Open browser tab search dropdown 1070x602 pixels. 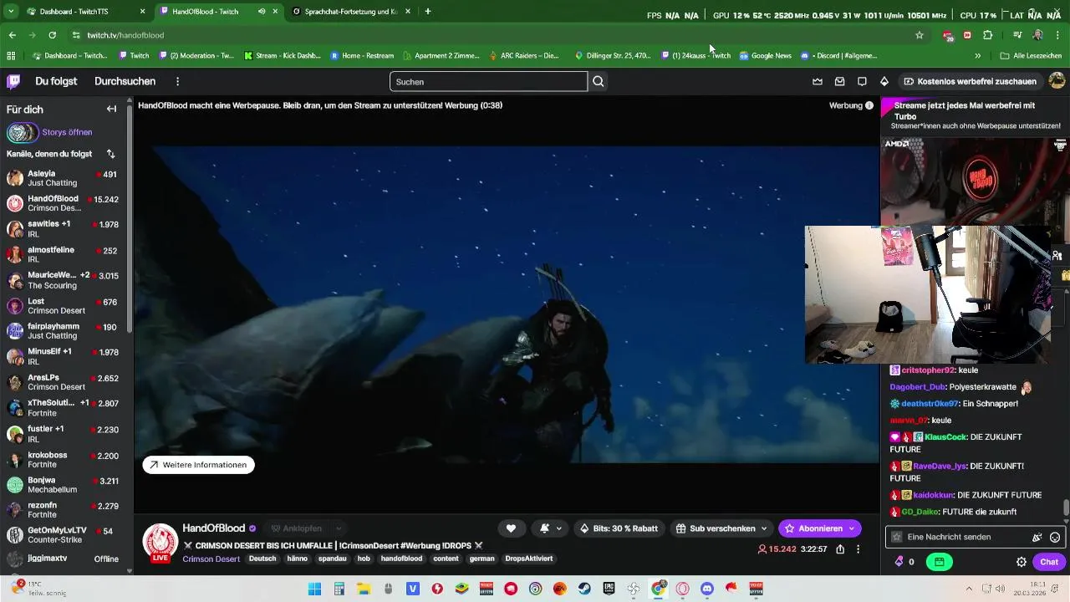[11, 12]
